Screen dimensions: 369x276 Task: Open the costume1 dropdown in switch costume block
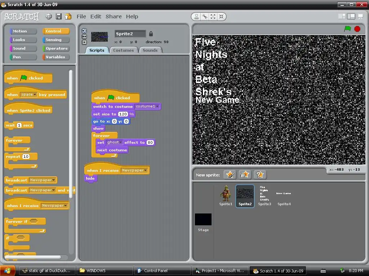(147, 106)
